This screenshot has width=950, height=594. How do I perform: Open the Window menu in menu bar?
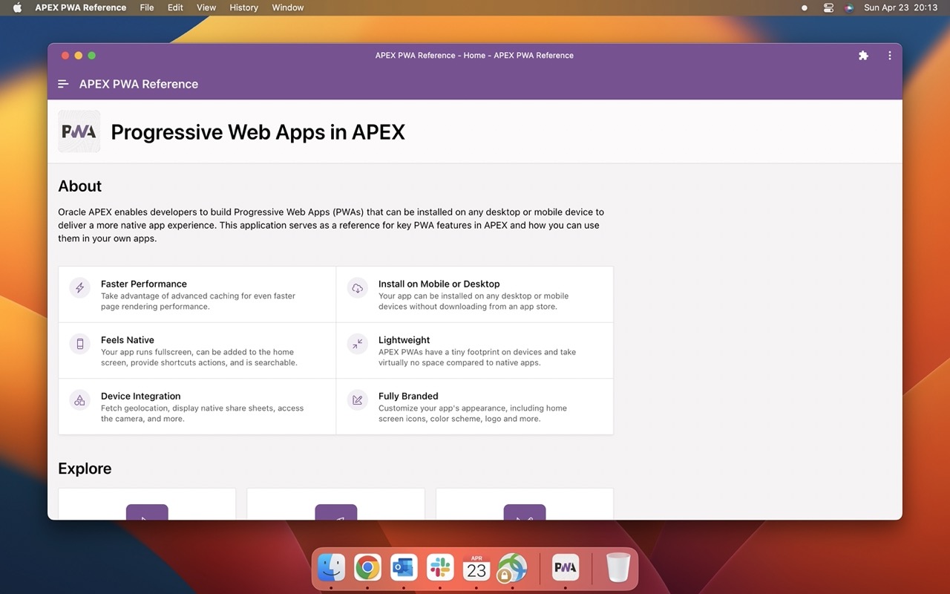click(x=287, y=7)
